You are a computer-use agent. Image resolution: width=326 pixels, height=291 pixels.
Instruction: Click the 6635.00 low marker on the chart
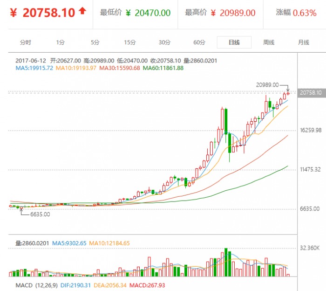[x=40, y=215]
